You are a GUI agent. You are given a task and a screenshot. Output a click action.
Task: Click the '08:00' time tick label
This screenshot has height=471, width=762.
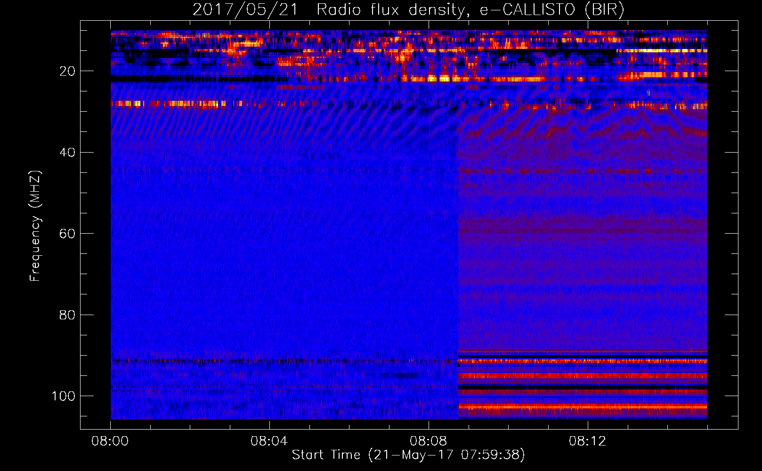(x=110, y=441)
